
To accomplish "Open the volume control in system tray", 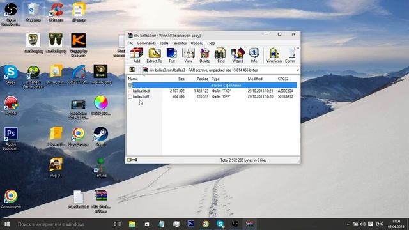I will 363,224.
